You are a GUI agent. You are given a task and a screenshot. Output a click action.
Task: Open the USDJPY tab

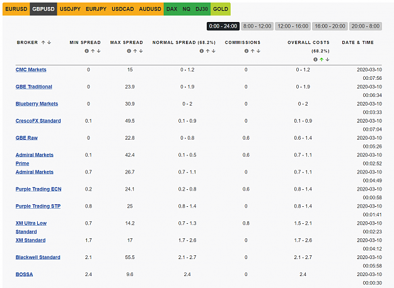pos(70,9)
